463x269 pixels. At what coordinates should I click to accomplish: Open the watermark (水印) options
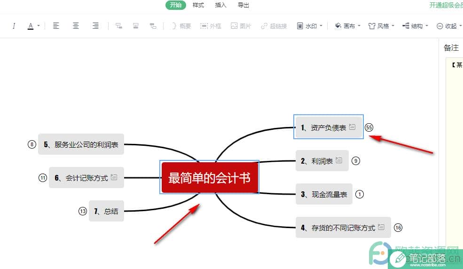(307, 26)
